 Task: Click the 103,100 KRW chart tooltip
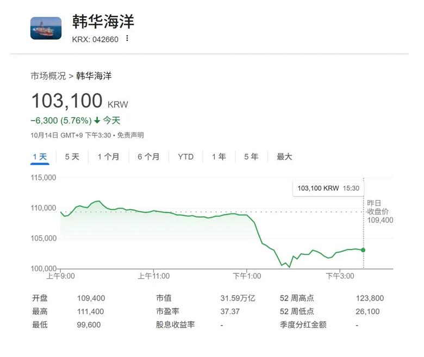[x=328, y=188]
